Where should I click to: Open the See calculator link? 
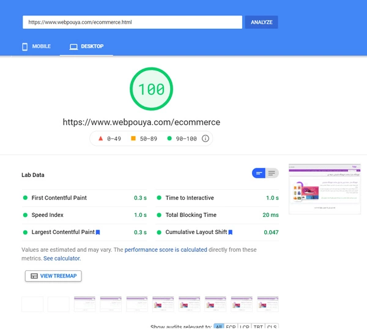click(x=62, y=259)
